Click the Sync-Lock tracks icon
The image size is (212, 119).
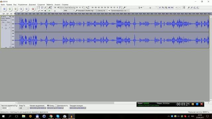tap(184, 8)
